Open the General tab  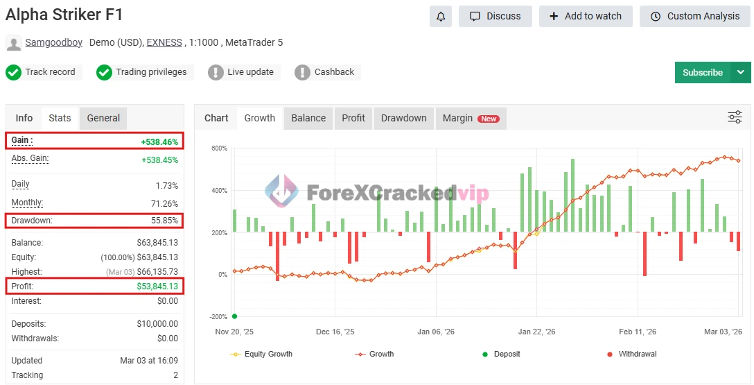pyautogui.click(x=103, y=118)
